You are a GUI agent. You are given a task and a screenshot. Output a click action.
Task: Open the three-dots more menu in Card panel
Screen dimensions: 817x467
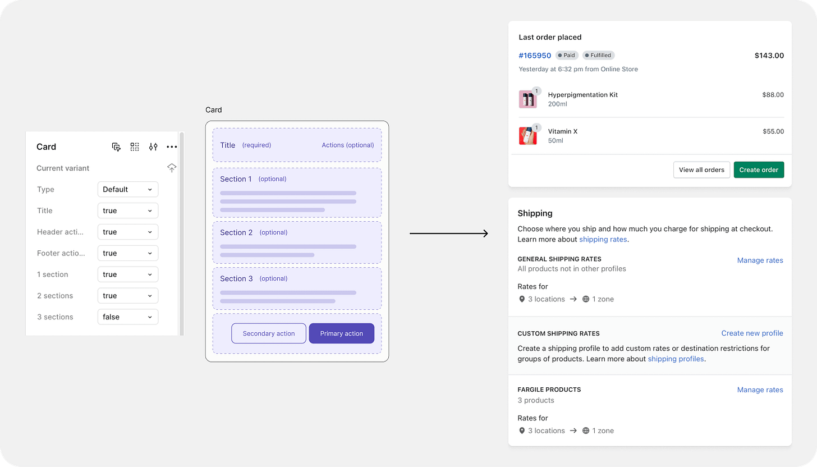click(x=172, y=147)
